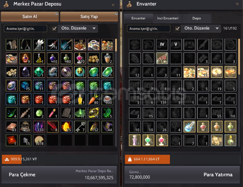Click the Satış Yap button
Screen dimensions: 243x187
click(x=89, y=17)
